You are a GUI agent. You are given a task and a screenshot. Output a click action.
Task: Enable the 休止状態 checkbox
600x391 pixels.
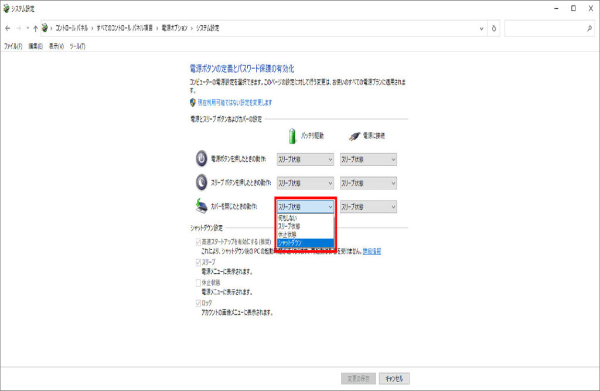[198, 283]
